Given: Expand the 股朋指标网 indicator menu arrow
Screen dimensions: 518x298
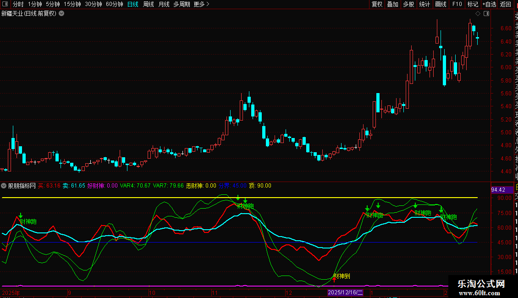Looking at the screenshot, I should 4,186.
